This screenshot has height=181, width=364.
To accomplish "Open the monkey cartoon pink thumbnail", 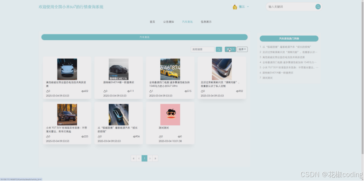I will point(170,115).
